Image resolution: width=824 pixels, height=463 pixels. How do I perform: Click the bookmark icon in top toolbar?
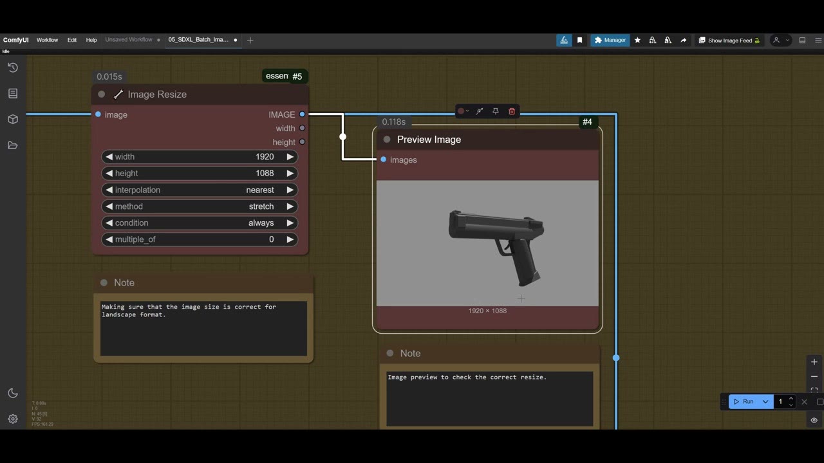point(579,40)
